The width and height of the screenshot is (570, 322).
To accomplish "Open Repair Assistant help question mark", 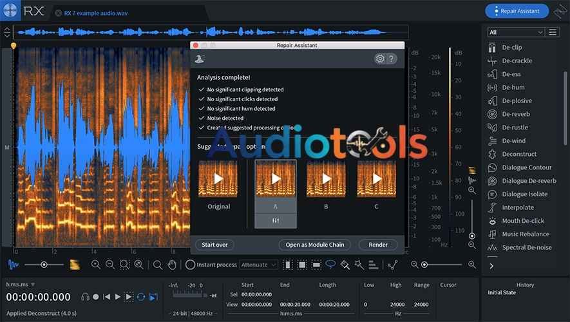I will 391,59.
